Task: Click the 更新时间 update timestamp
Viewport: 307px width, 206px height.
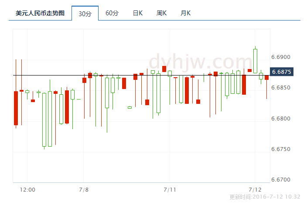Action: pos(265,197)
